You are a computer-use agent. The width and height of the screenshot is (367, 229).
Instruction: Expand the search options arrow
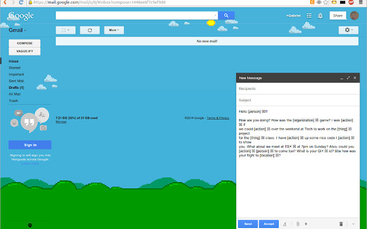click(x=215, y=15)
